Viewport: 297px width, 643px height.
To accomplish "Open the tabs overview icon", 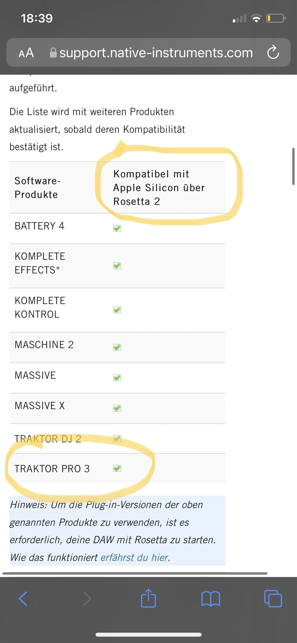I will click(273, 598).
